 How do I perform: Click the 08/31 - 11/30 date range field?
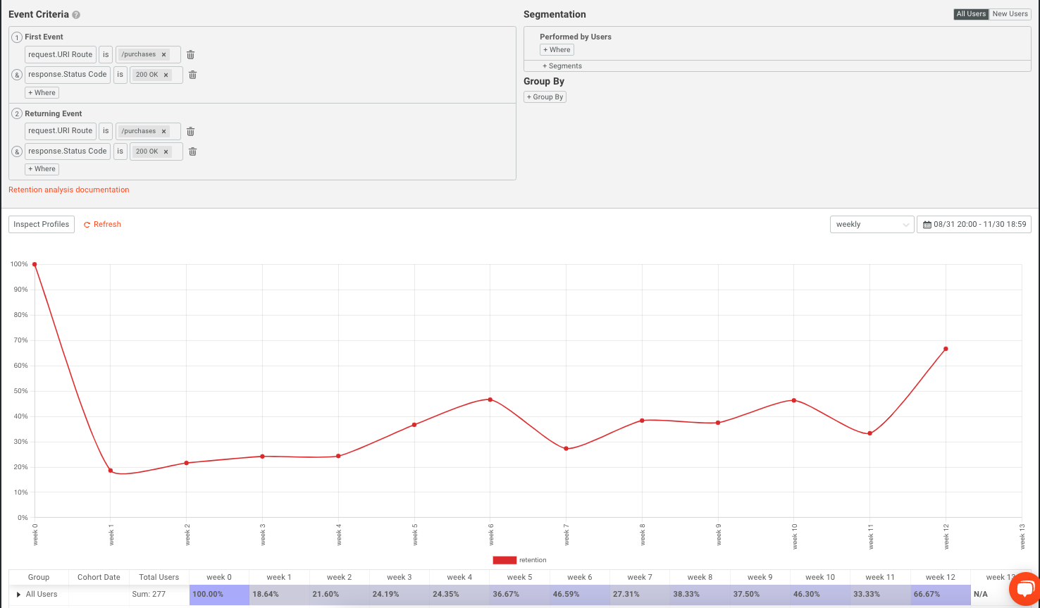[x=979, y=224]
